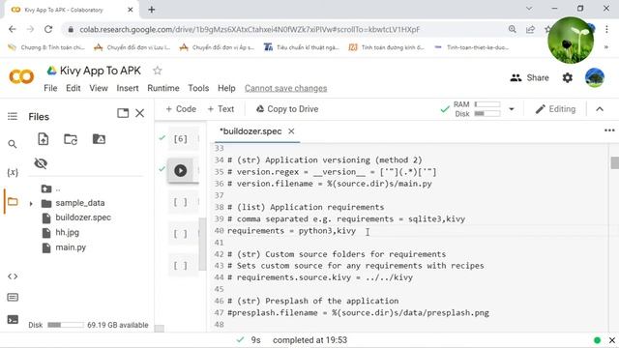Open the Insert menu

(x=128, y=88)
